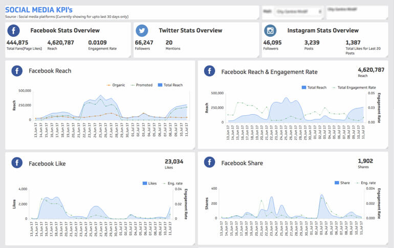394x248 pixels.
Task: Open the blurred filter dropdown in the header
Action: pos(299,12)
